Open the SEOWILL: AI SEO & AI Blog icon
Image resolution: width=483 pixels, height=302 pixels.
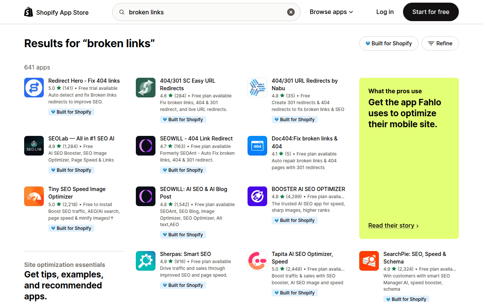146,196
